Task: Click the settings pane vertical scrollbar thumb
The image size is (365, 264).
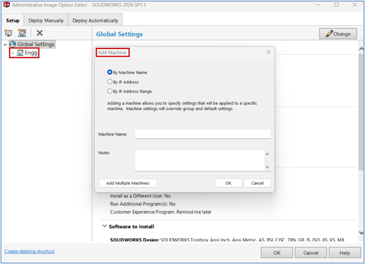Action: pos(361,111)
